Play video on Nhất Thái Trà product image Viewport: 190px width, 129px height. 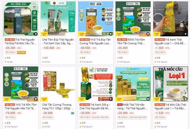point(148,99)
